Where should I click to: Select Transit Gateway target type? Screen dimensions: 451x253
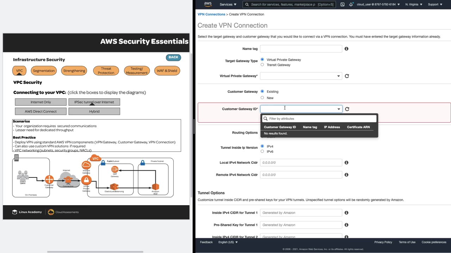tap(262, 65)
